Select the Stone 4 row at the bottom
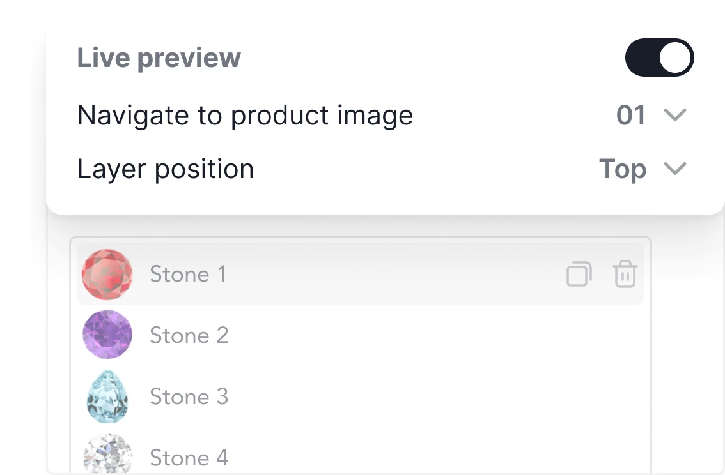This screenshot has height=475, width=725. coord(189,456)
